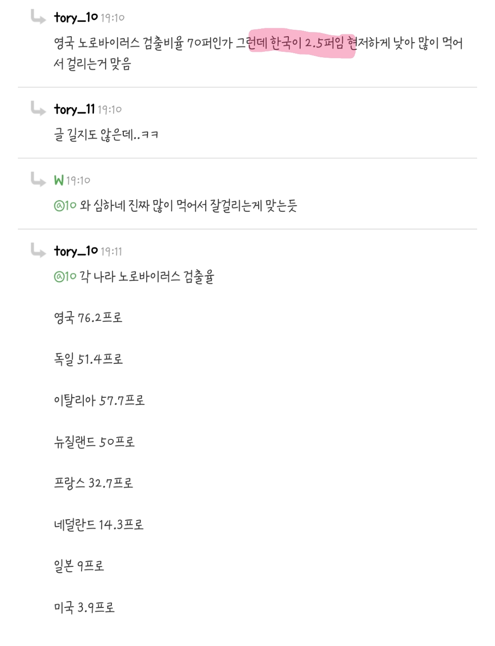Click reply arrow icon beside 19:11 tory_10 comment
Viewport: 495px width, 646px height.
point(38,251)
